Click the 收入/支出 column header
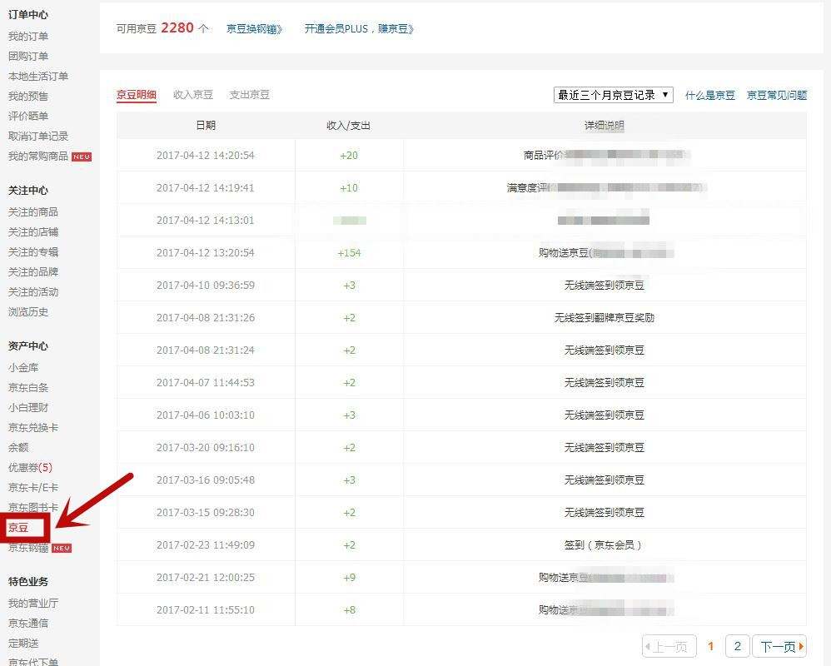This screenshot has width=831, height=666. pos(348,126)
